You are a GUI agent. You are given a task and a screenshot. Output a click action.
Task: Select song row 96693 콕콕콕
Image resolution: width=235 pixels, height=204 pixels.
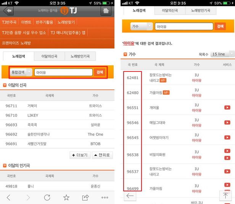[57, 125]
